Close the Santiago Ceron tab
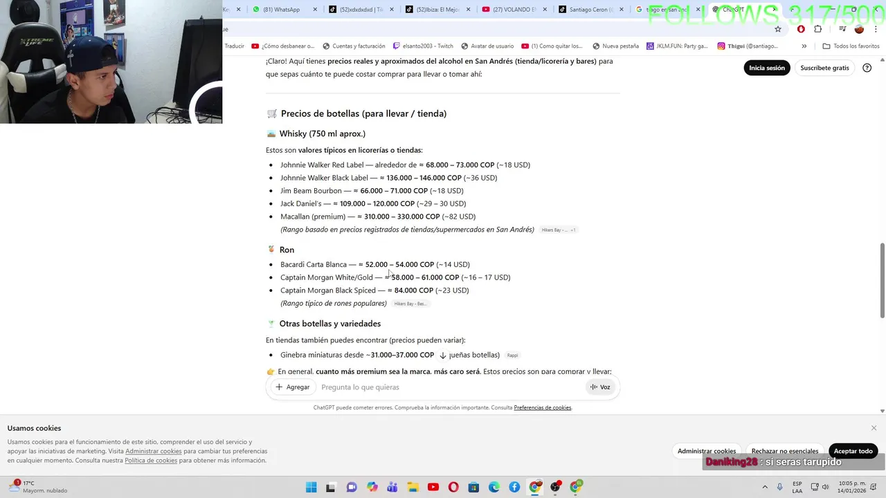The image size is (886, 498). click(x=621, y=10)
